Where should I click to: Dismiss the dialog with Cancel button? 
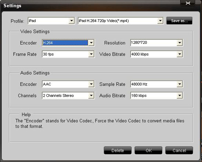pos(179,150)
